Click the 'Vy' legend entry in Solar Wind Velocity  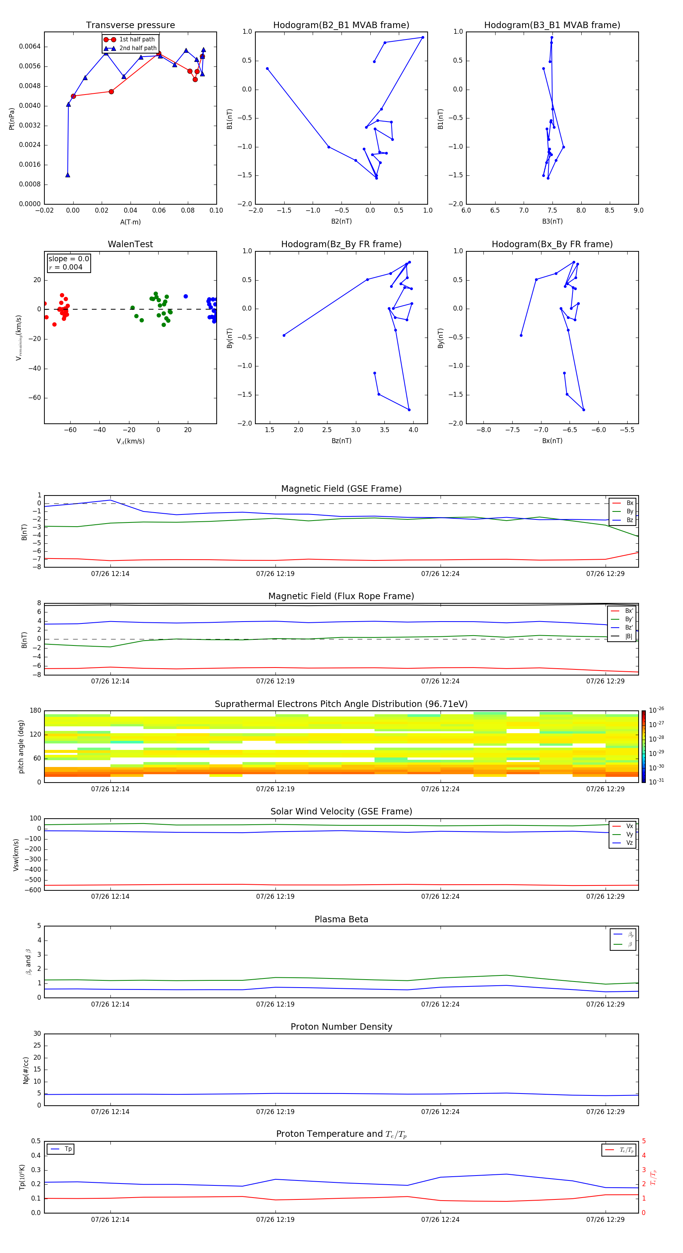[x=623, y=834]
